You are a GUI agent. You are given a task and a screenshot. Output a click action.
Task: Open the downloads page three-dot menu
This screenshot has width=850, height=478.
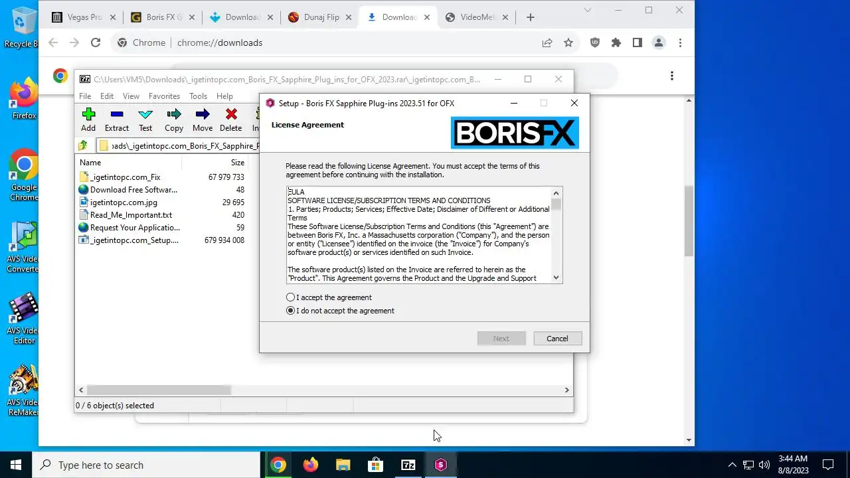[x=672, y=76]
